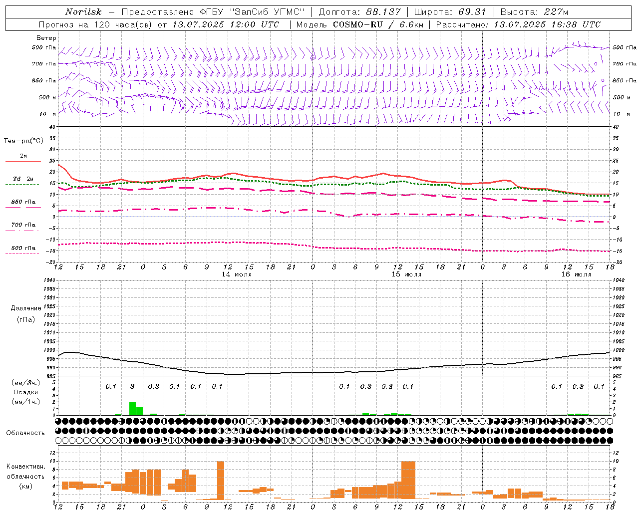Click the longitude value 88.137
This screenshot has height=511, width=639.
point(383,12)
